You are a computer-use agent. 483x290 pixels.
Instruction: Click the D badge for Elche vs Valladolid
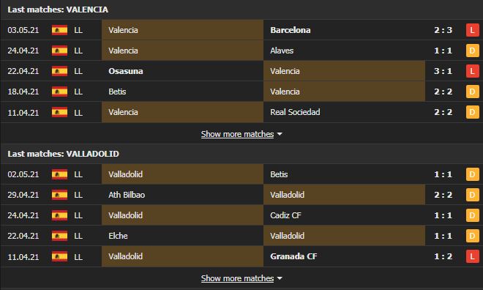[472, 236]
